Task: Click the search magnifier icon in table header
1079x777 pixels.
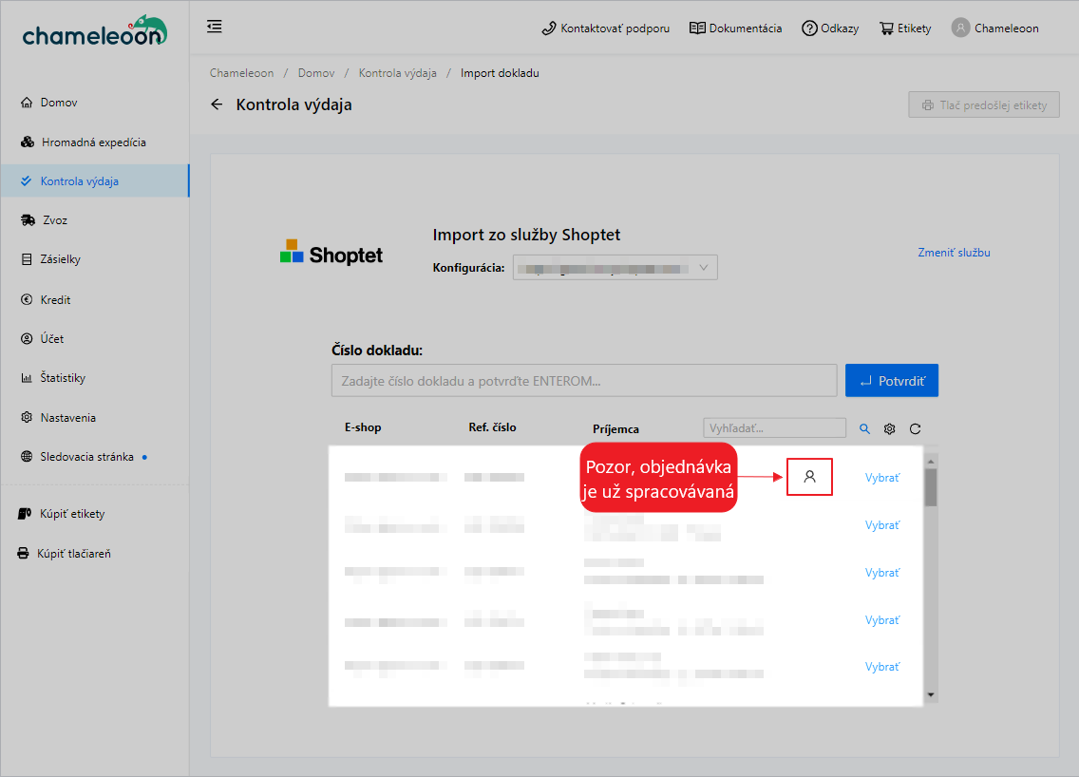Action: [x=864, y=428]
